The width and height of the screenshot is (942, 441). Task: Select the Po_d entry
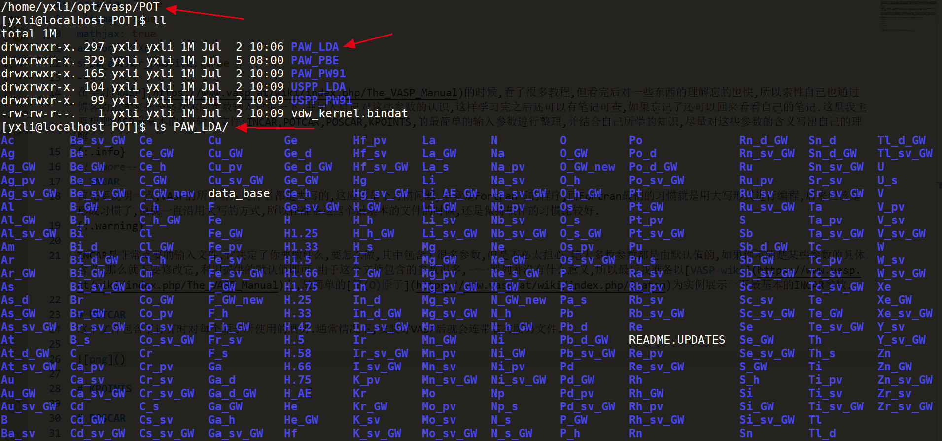[643, 153]
